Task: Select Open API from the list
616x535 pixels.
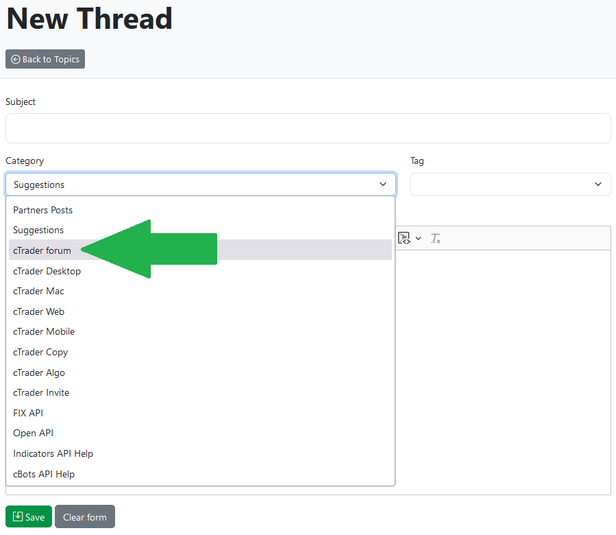Action: coord(200,433)
